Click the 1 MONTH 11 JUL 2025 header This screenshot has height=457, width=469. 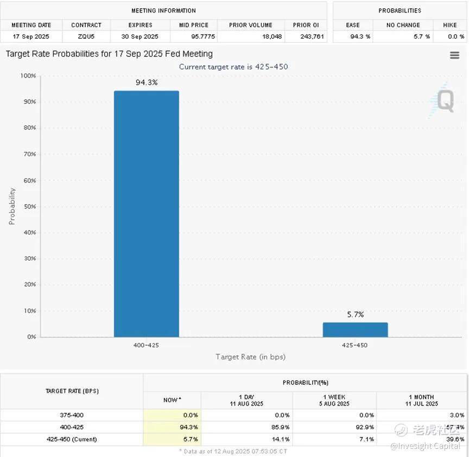point(421,400)
